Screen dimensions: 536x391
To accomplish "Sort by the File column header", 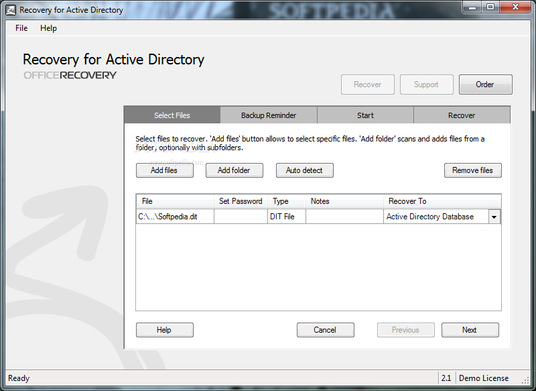I will pyautogui.click(x=176, y=201).
